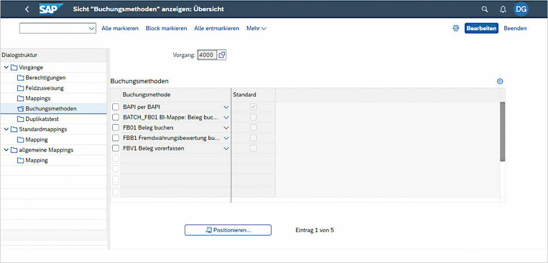The height and width of the screenshot is (263, 548).
Task: Click the Bearbeiten button
Action: coord(481,28)
